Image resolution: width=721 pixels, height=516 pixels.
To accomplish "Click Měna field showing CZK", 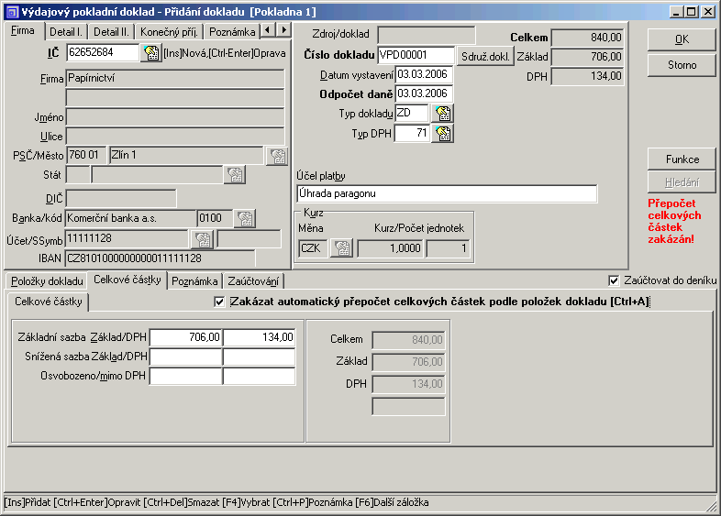I will [313, 248].
